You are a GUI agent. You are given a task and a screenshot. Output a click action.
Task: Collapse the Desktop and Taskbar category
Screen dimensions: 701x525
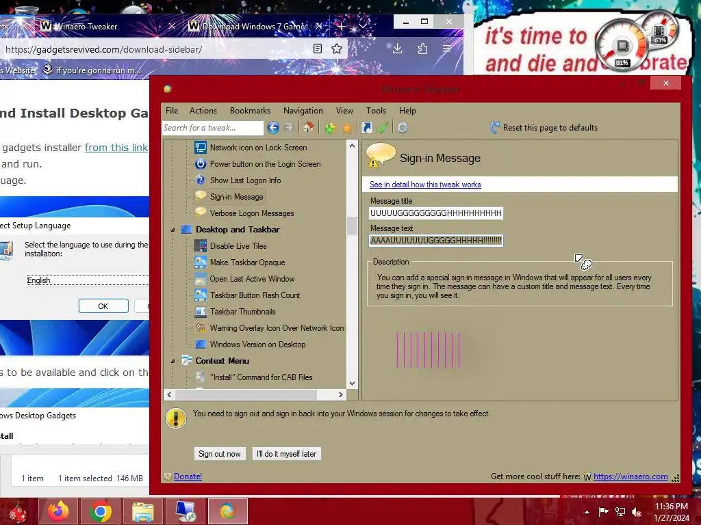(173, 230)
